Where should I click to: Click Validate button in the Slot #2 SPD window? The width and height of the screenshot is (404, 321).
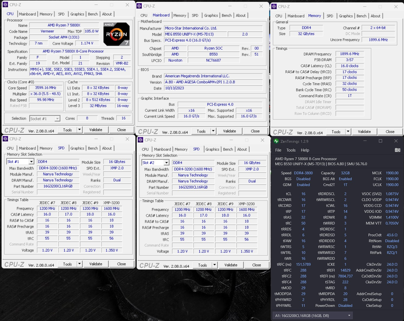[x=231, y=265]
